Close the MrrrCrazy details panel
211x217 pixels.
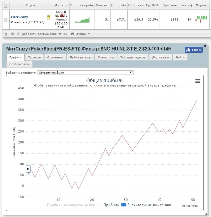(x=205, y=46)
